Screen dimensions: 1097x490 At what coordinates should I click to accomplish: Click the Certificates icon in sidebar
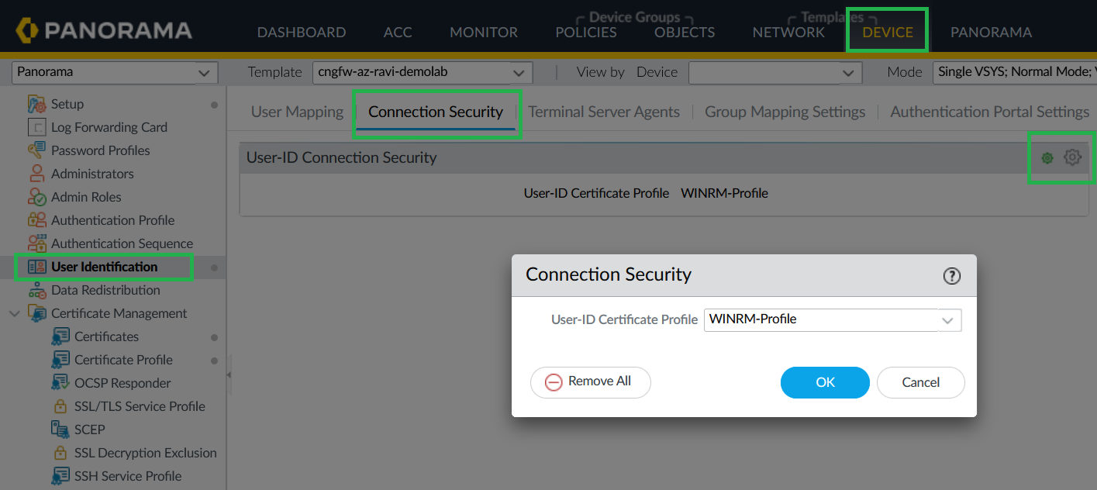click(x=60, y=336)
